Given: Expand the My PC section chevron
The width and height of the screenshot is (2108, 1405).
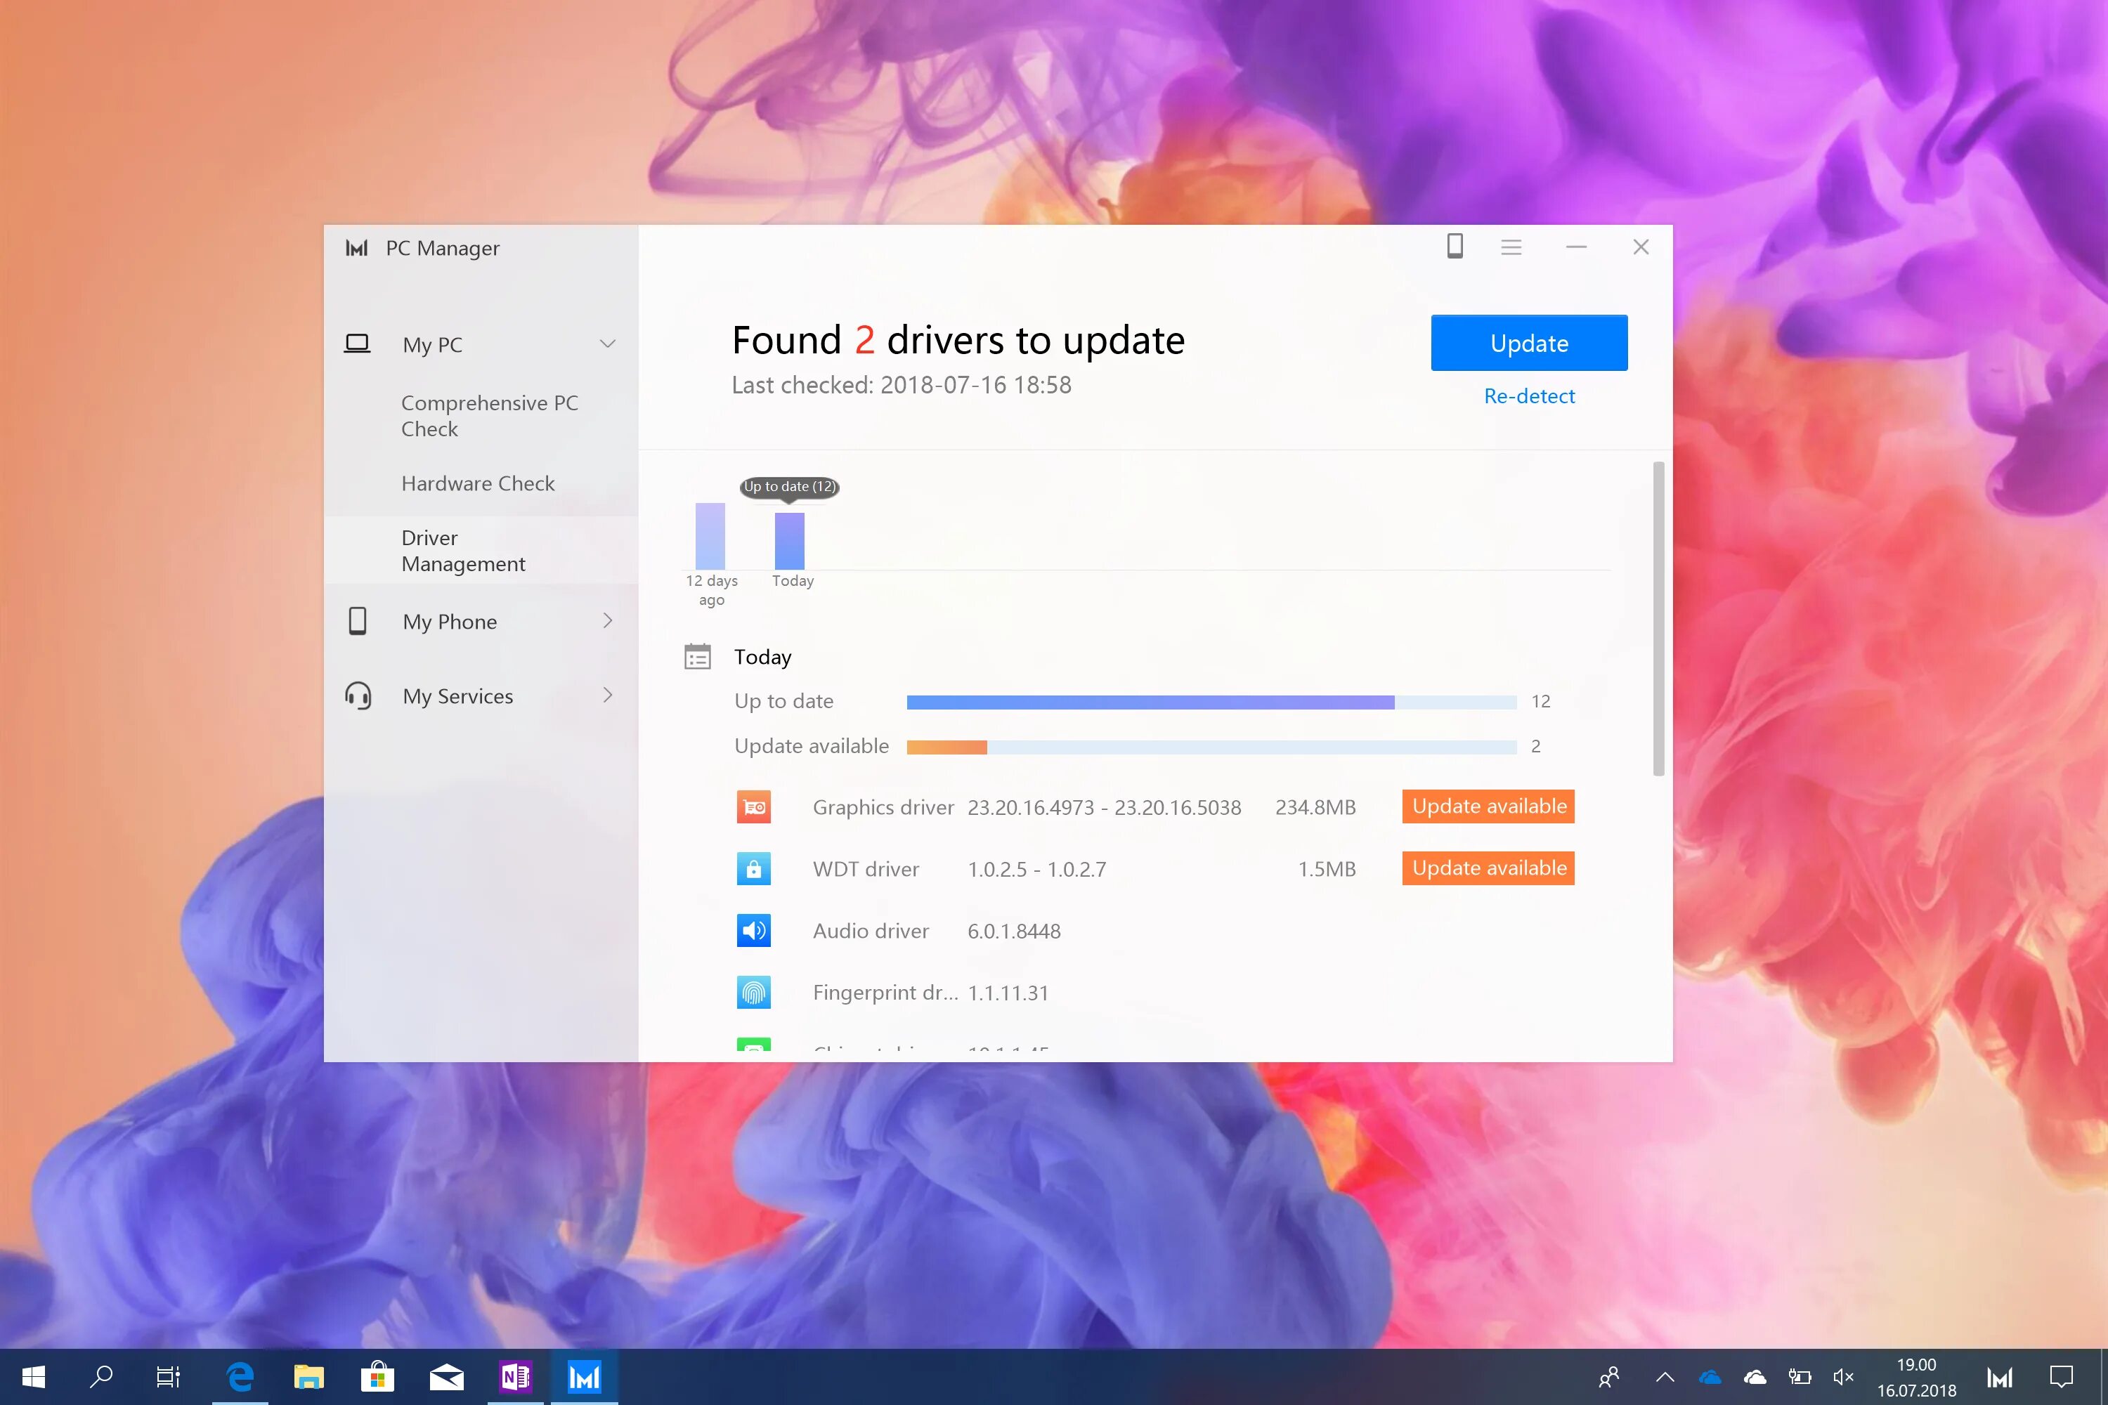Looking at the screenshot, I should click(607, 344).
